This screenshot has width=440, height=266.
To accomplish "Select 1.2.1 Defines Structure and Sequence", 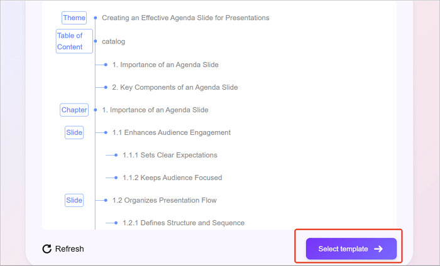I will 184,223.
